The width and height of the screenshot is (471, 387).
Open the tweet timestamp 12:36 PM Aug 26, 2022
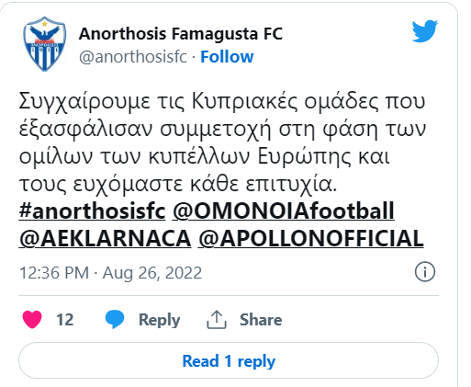point(110,273)
